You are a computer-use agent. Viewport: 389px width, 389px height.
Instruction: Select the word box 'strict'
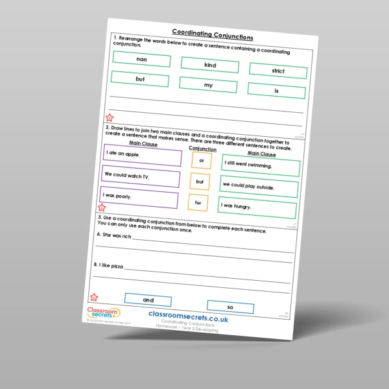(x=278, y=71)
